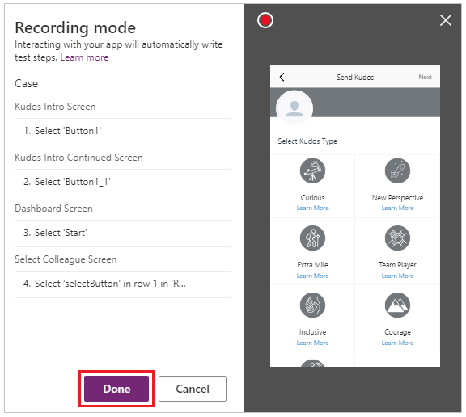Go back using the Send Kudos back arrow
This screenshot has height=417, width=466.
tap(282, 77)
